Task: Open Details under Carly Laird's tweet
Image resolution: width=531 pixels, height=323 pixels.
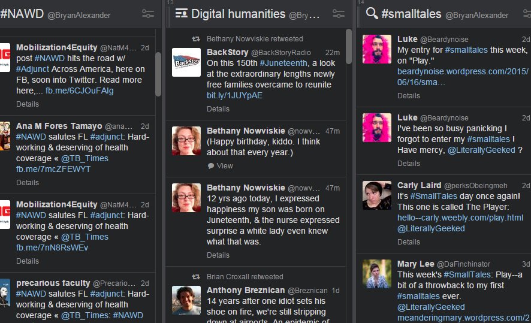Action: point(408,242)
